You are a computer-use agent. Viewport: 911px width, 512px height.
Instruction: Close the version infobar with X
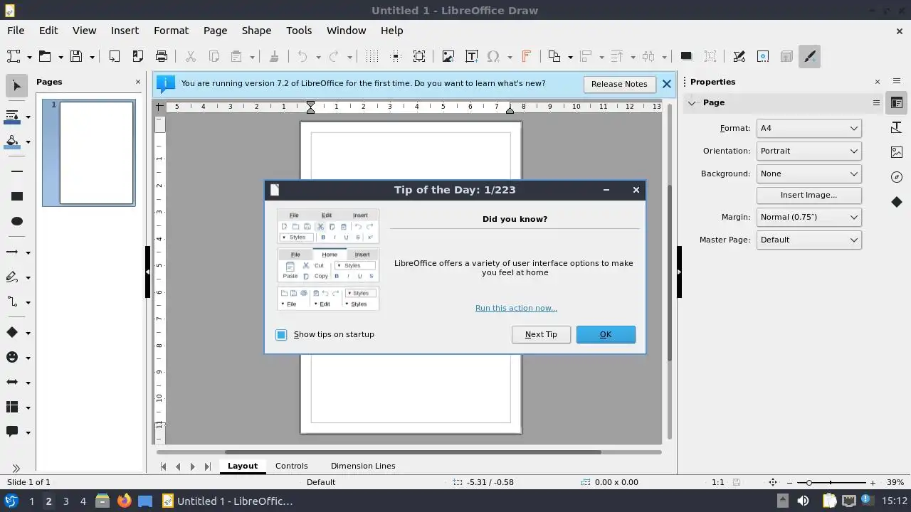[667, 84]
